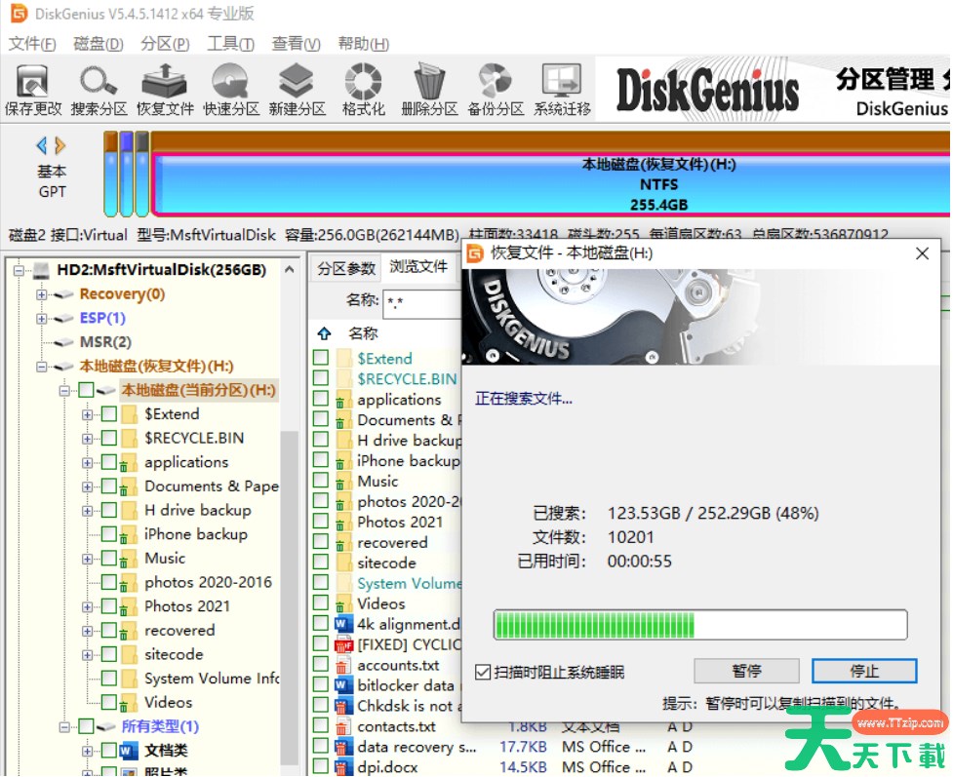Tick the checkbox next to applications folder in tree
Viewport: 953px width, 777px height.
point(109,462)
